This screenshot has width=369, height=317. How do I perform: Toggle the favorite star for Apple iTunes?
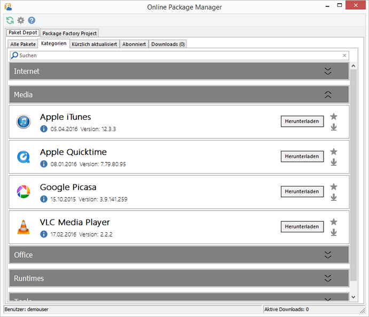[x=334, y=116]
